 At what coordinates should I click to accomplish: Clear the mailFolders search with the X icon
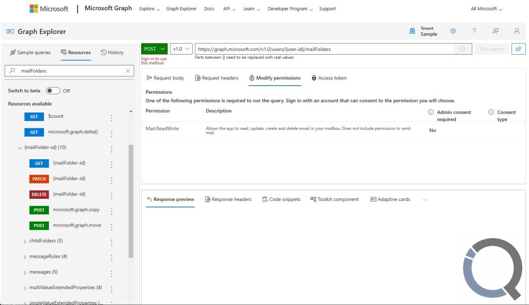pos(128,71)
